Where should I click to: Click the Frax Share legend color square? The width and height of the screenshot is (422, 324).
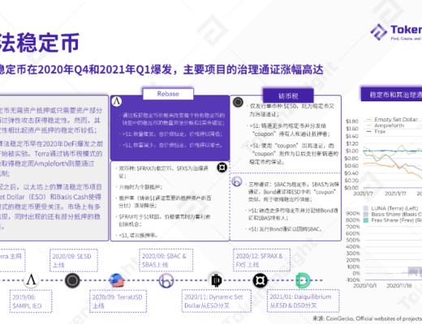pyautogui.click(x=366, y=220)
